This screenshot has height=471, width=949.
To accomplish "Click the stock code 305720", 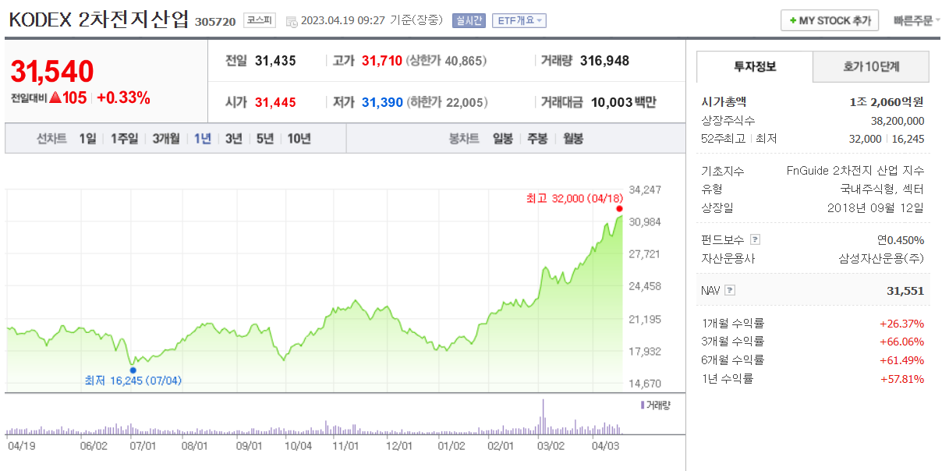I will click(x=215, y=22).
